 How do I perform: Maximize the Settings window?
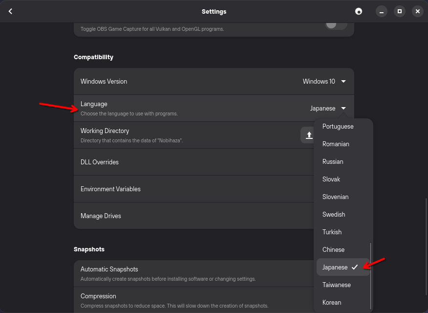pyautogui.click(x=399, y=11)
